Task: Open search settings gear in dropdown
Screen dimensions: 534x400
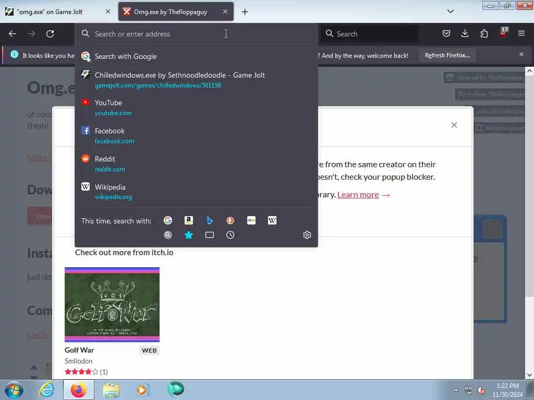Action: 307,235
